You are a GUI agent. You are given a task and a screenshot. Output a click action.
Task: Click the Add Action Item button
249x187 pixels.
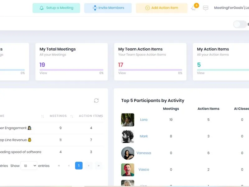pos(162,8)
